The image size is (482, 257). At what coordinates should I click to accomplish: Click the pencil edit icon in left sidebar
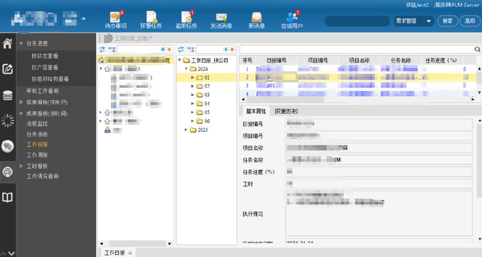tap(7, 69)
